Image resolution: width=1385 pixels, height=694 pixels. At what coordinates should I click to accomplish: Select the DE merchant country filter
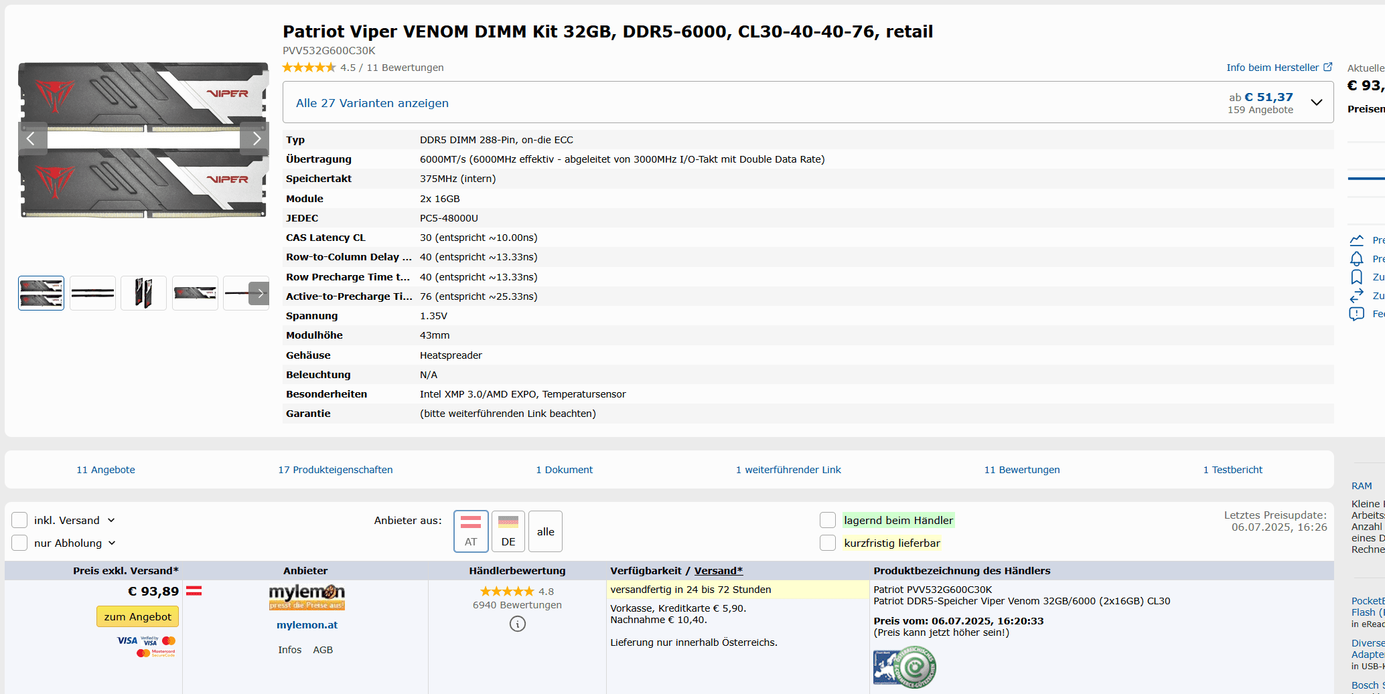[x=508, y=531]
